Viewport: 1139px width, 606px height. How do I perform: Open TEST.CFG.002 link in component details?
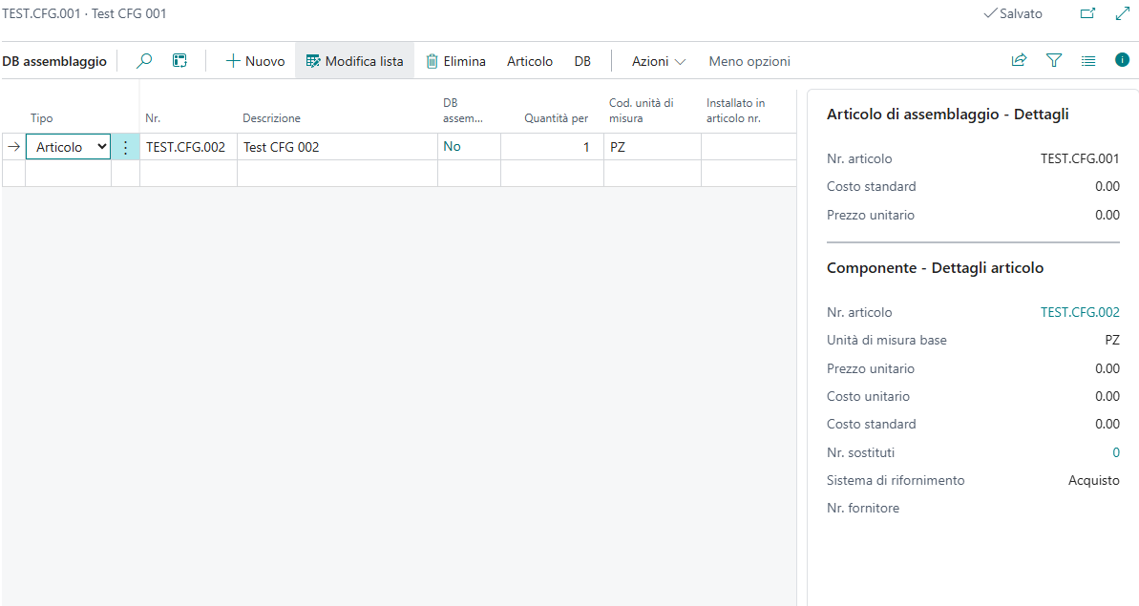pos(1080,312)
